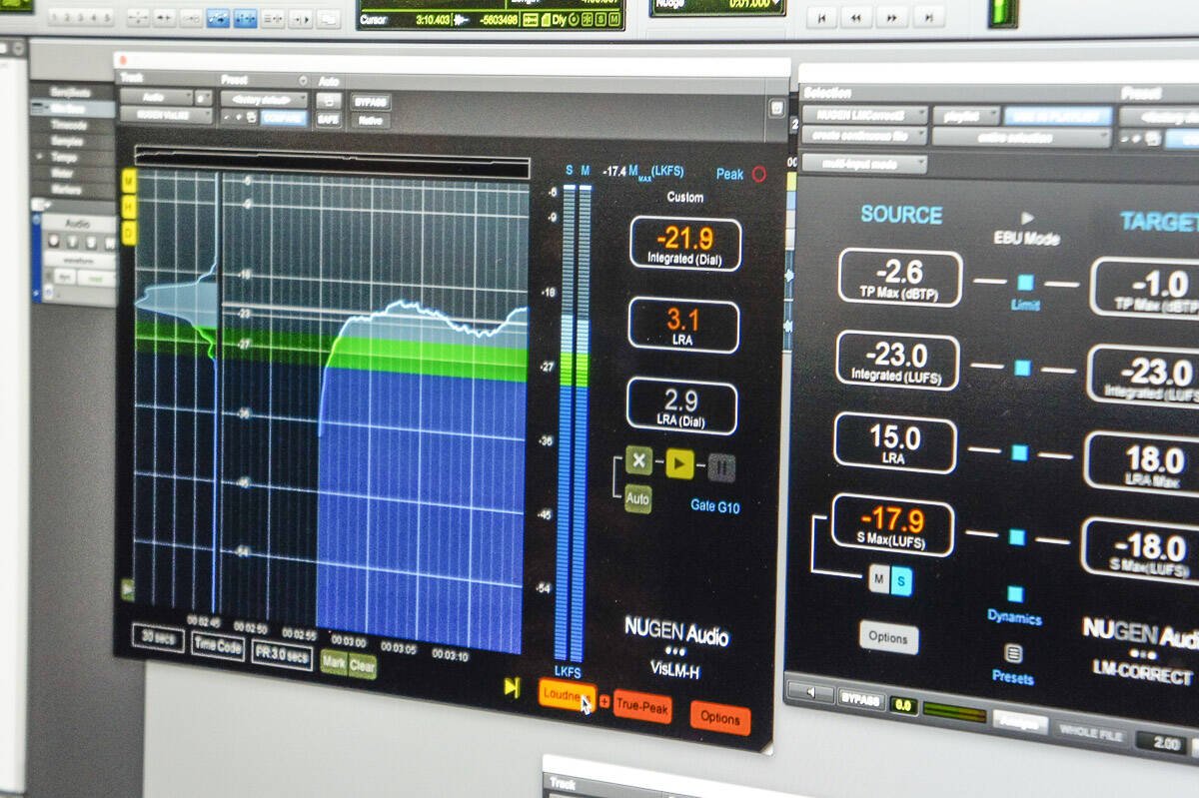Toggle the S Max link square in LM-Correct

1017,537
